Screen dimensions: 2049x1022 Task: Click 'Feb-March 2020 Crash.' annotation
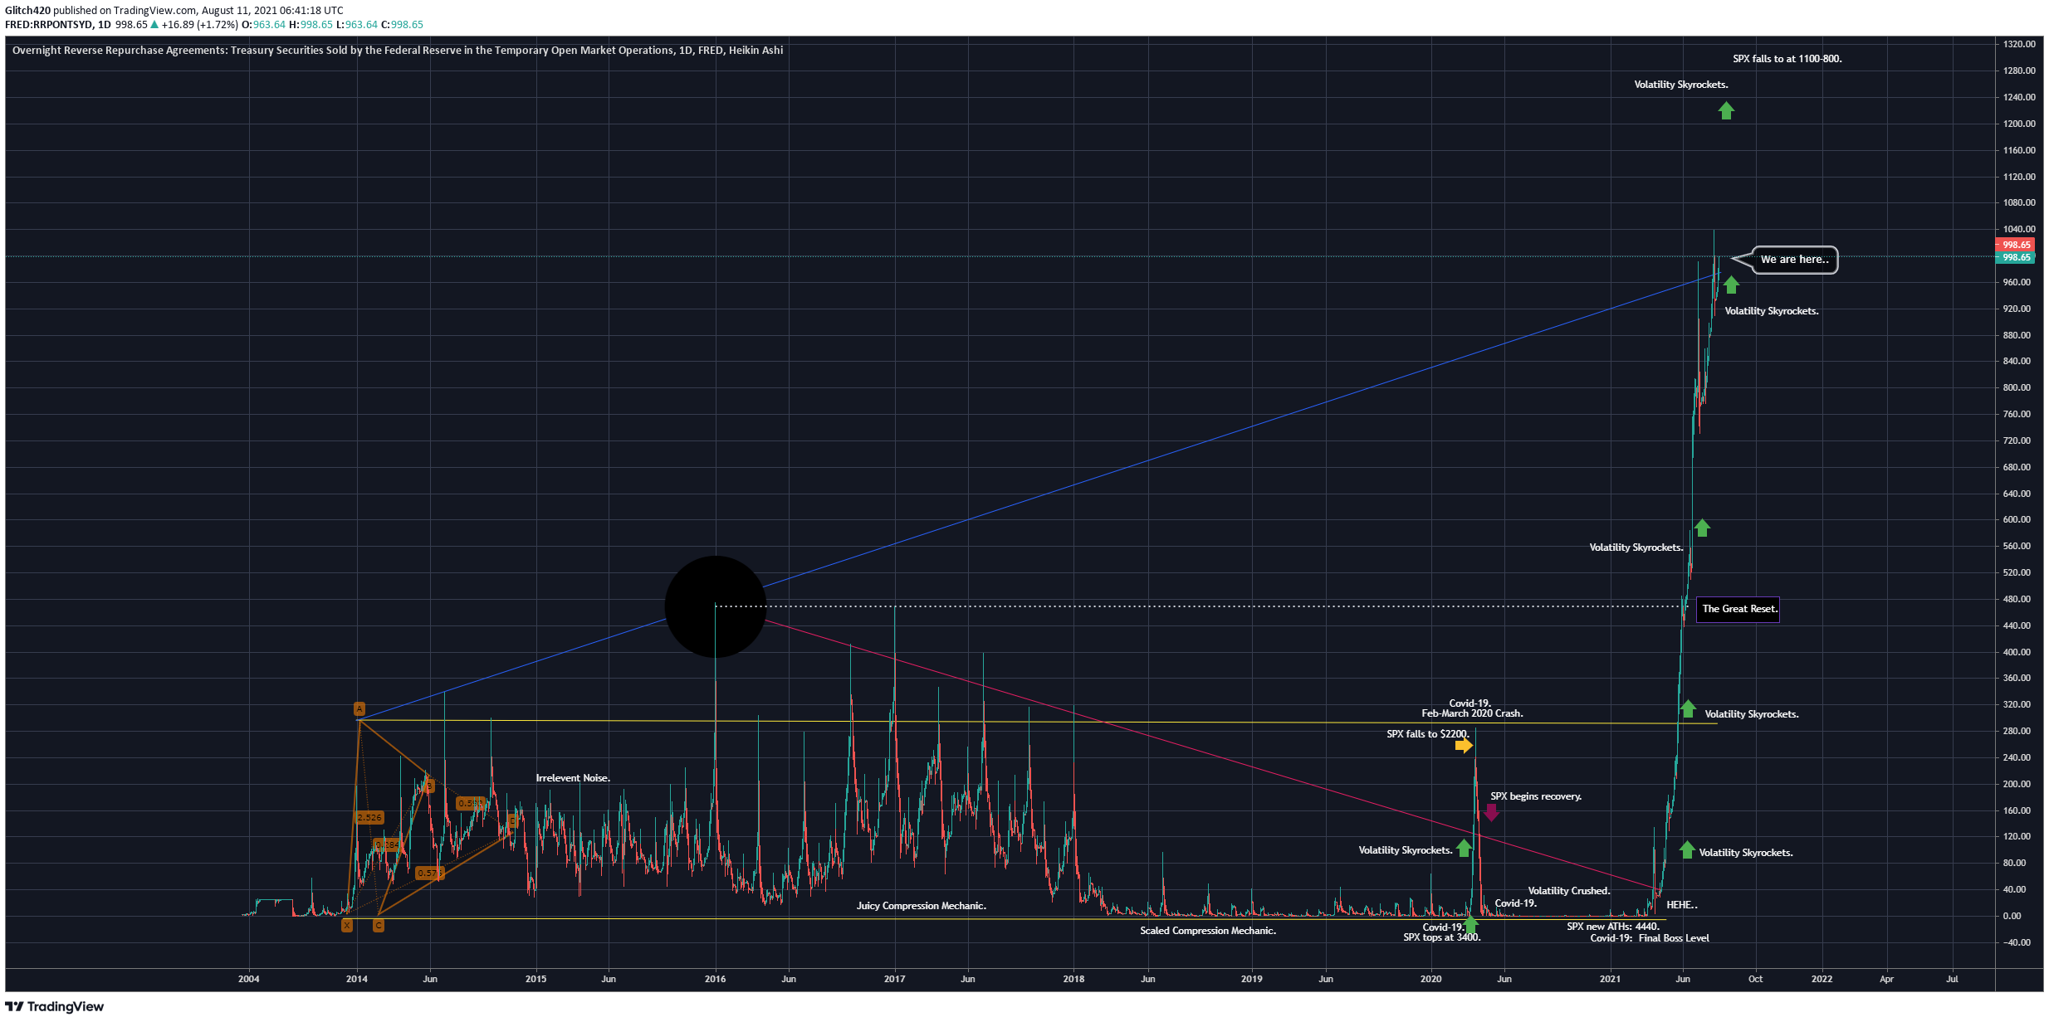pyautogui.click(x=1472, y=713)
